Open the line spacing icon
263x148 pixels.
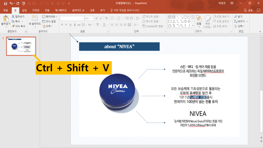(x=137, y=18)
